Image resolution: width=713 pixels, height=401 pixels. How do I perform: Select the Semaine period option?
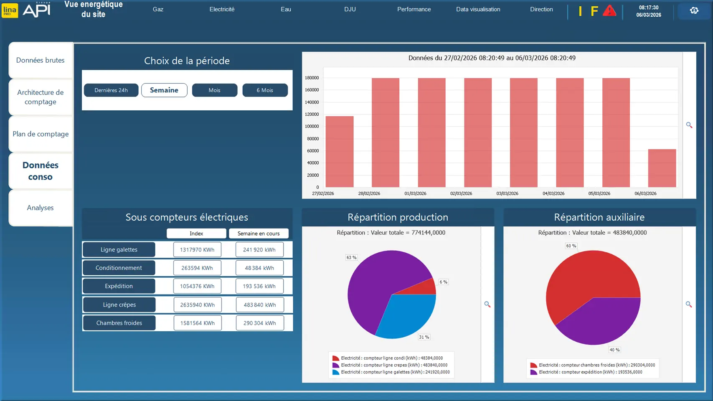pyautogui.click(x=164, y=90)
